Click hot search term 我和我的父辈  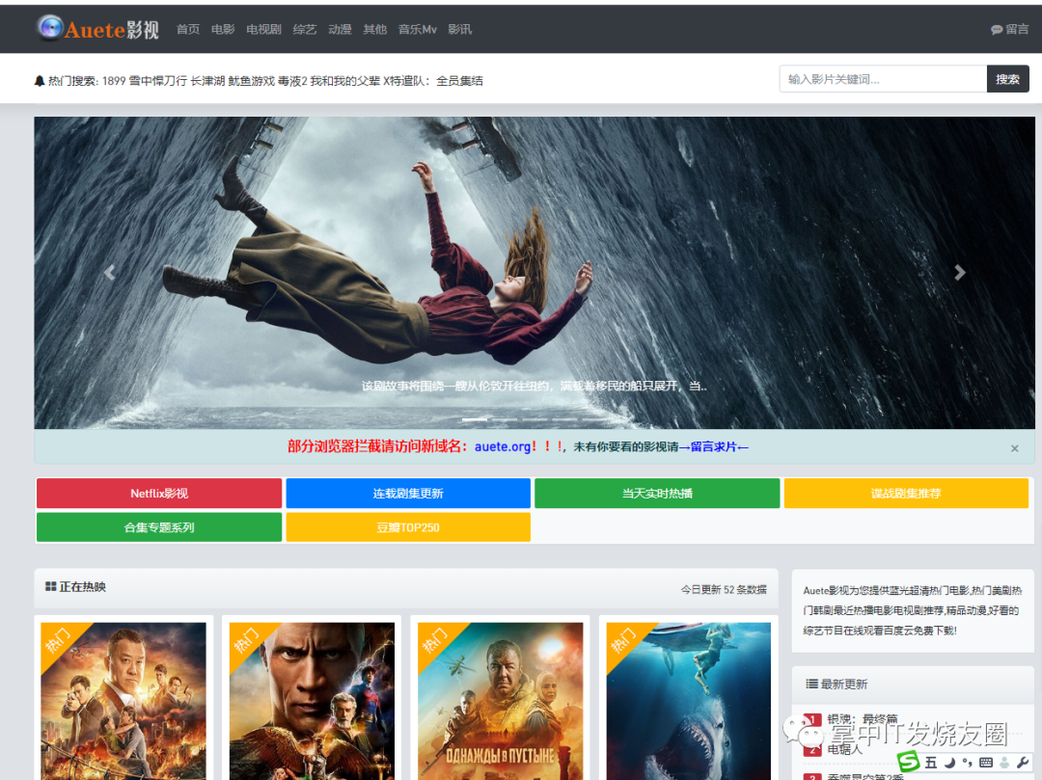(344, 81)
